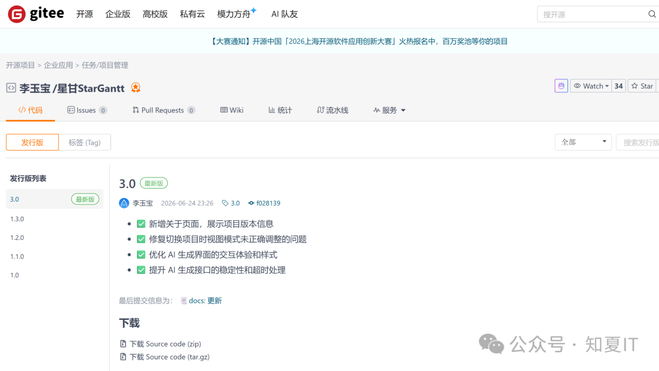
Task: Open the Watch dropdown
Action: click(x=591, y=85)
